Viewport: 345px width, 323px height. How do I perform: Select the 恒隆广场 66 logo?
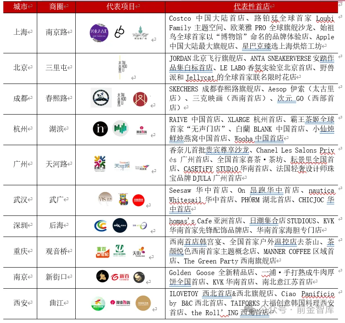(x=120, y=32)
